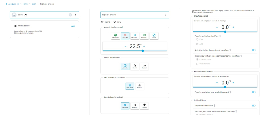Click the Mode de fonctionnement heading
The image size is (271, 115).
(x=113, y=27)
